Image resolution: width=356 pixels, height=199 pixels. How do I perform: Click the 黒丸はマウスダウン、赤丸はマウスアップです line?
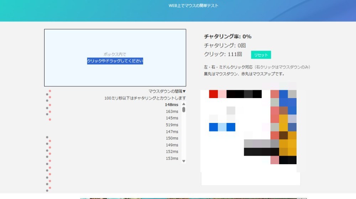(x=244, y=74)
